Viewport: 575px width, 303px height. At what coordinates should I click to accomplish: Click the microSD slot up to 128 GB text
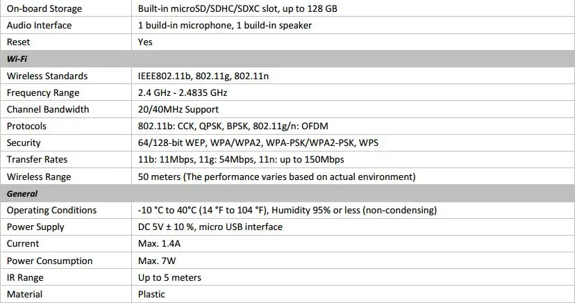[237, 8]
